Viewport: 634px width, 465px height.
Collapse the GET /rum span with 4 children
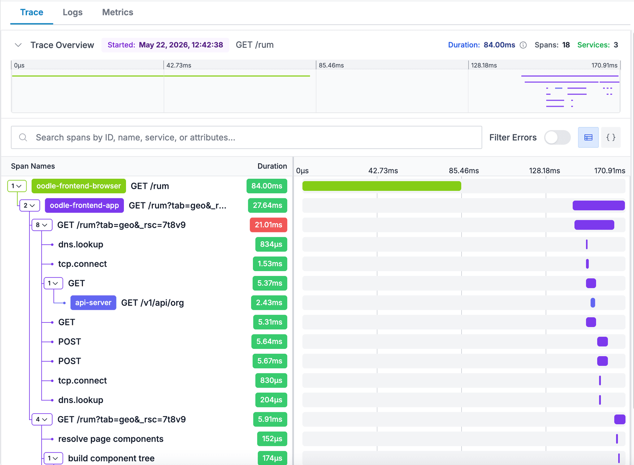(x=42, y=419)
